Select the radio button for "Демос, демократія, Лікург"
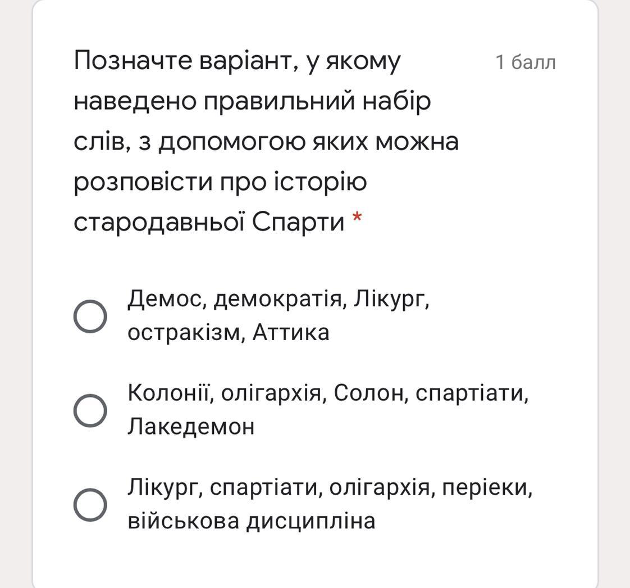630x588 pixels. 90,316
